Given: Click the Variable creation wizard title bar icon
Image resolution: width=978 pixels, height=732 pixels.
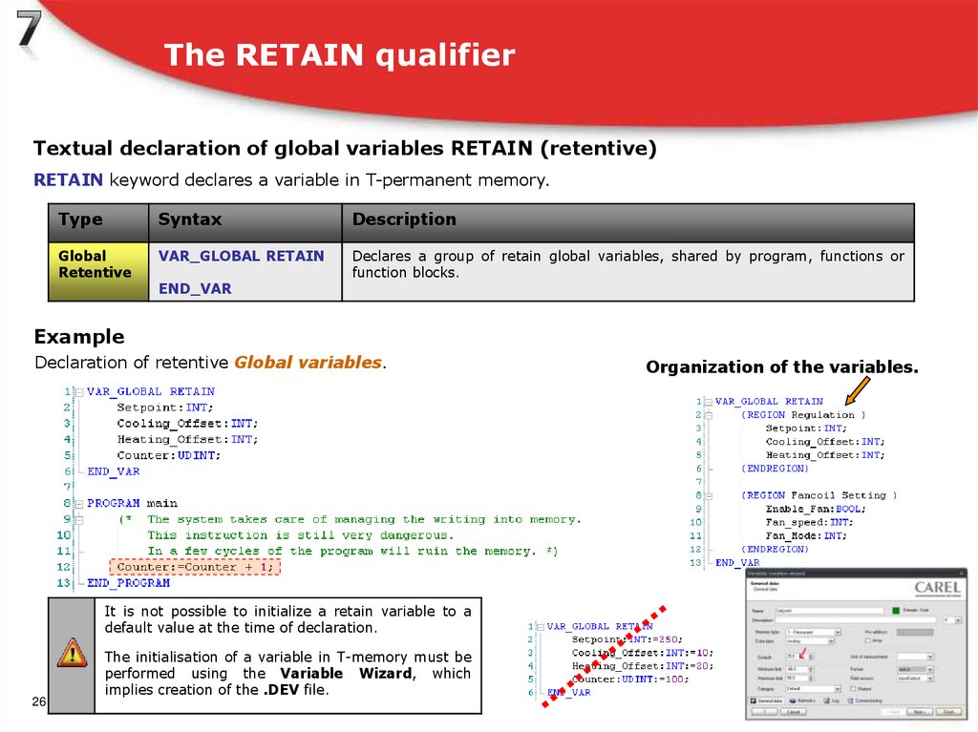Looking at the screenshot, I should (x=747, y=573).
